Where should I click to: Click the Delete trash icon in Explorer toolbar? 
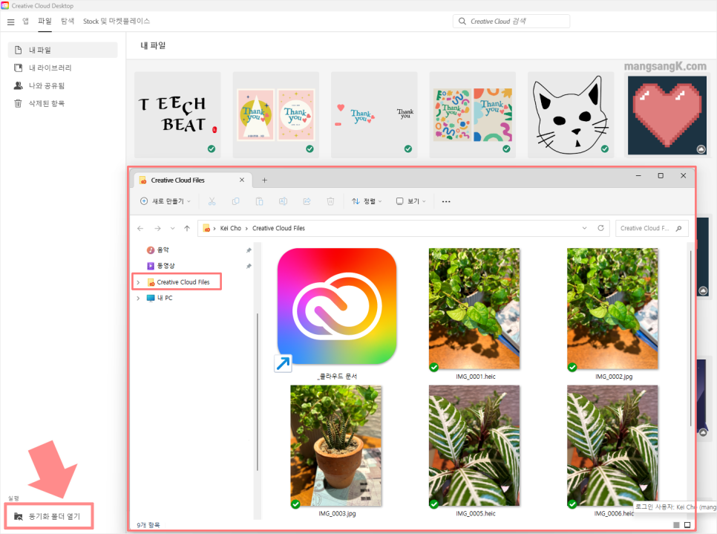pos(330,201)
